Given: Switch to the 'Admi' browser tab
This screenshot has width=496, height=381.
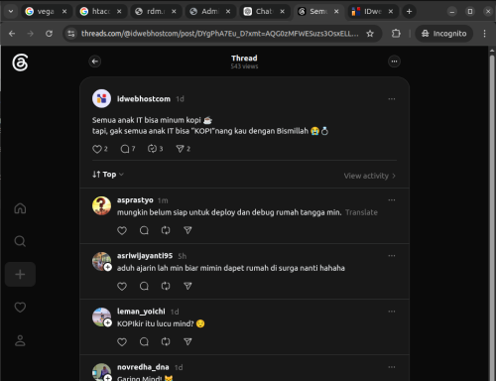Looking at the screenshot, I should 209,11.
